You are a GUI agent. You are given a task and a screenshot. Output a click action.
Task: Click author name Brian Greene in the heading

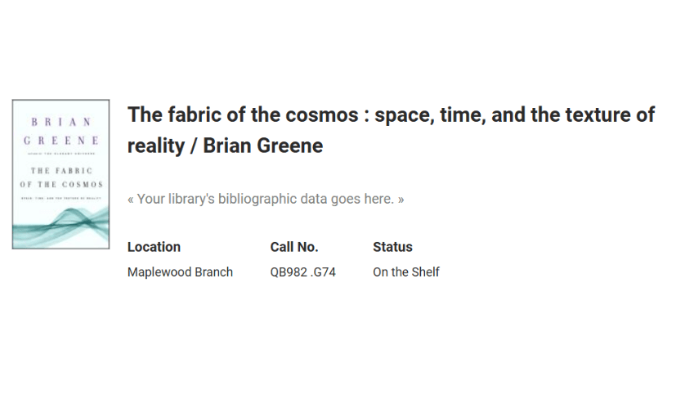[263, 146]
